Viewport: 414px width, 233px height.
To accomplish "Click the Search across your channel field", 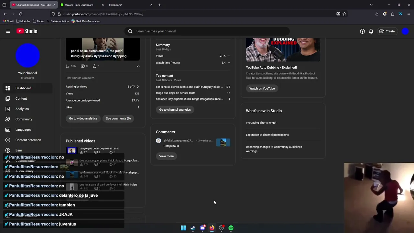I will click(207, 31).
